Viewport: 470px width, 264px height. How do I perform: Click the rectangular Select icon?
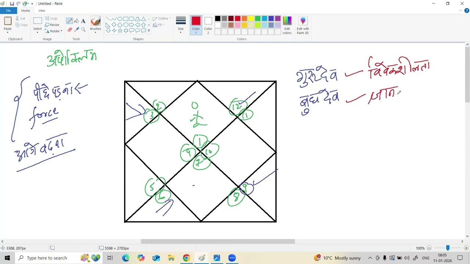click(x=37, y=21)
